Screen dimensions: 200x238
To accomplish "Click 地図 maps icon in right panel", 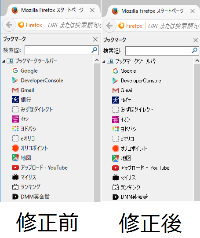I will click(116, 158).
